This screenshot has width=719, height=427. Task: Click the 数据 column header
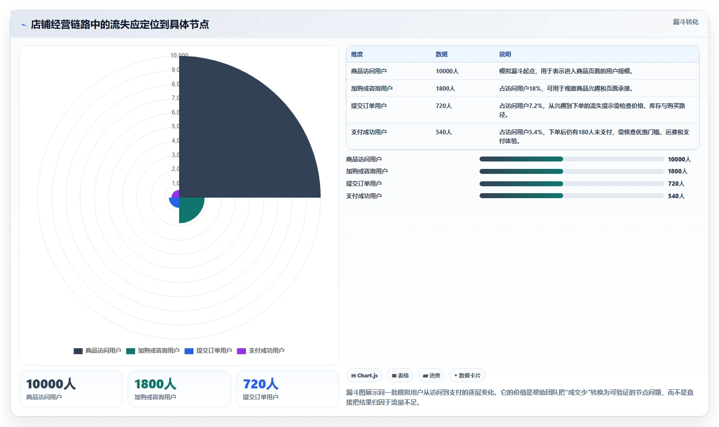tap(441, 54)
